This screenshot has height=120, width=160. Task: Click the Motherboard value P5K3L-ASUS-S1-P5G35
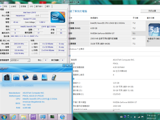[x=33, y=96]
